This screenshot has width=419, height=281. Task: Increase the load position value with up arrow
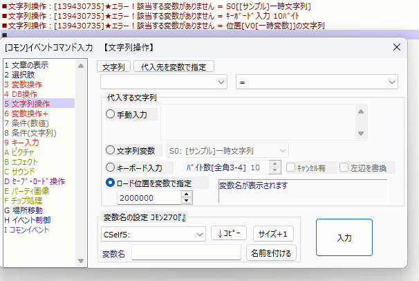[x=187, y=194]
